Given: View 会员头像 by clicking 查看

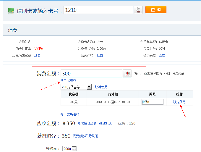Looking at the screenshot, I should 162,55.
